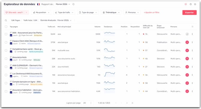Open external link icon of Assurance Auto page
Screen dimensions: 201x109
(x=11, y=57)
